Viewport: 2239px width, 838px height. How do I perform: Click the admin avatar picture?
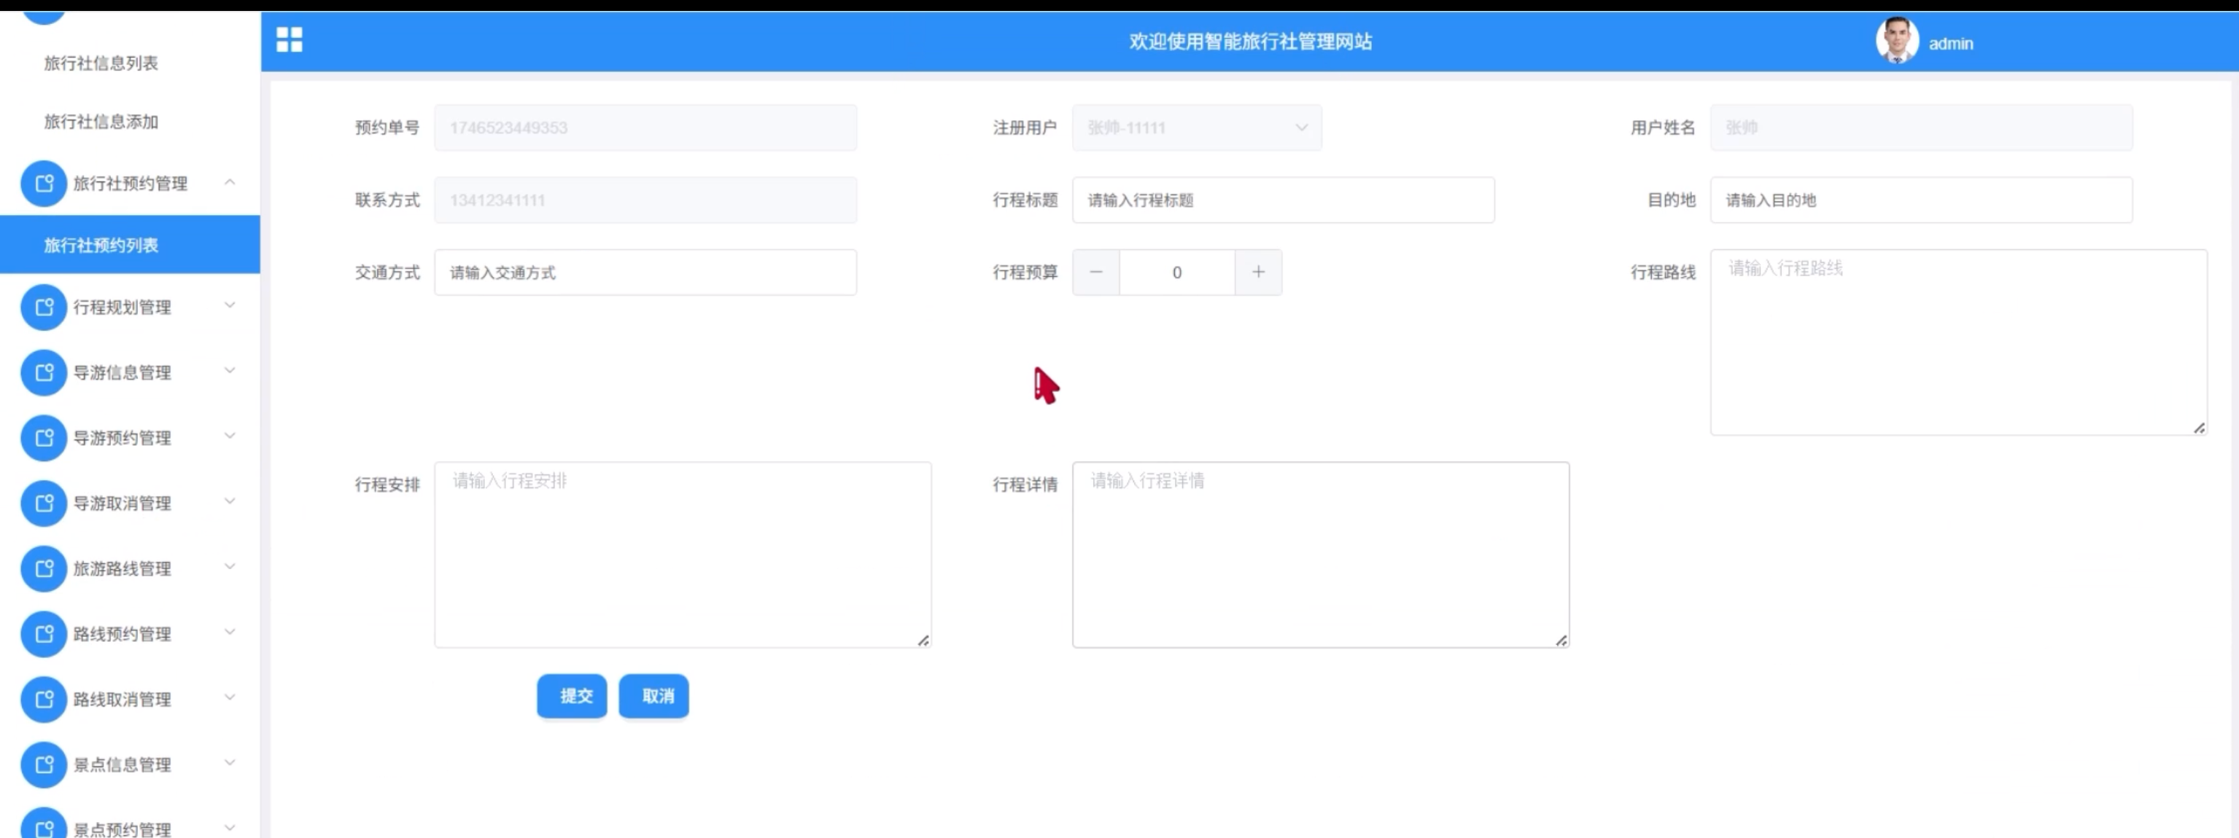pyautogui.click(x=1896, y=41)
